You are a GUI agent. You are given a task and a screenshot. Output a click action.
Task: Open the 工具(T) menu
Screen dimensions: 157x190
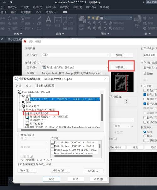25,7
